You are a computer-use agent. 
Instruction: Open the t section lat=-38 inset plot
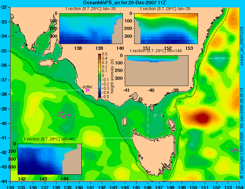[x=91, y=29]
